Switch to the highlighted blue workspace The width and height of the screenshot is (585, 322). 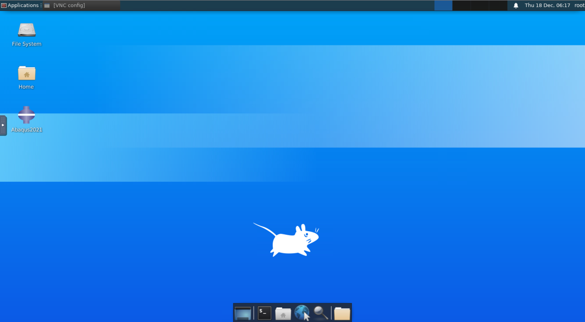(443, 5)
